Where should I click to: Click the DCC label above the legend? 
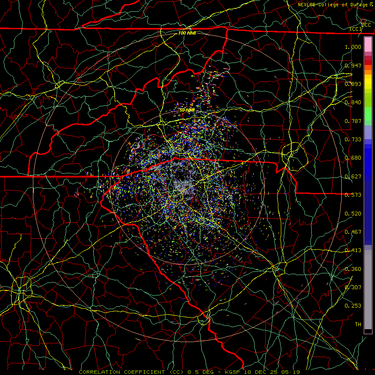point(366,25)
